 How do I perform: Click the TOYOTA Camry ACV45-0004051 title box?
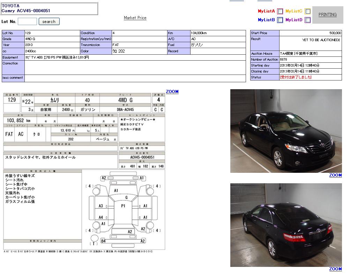pos(49,9)
